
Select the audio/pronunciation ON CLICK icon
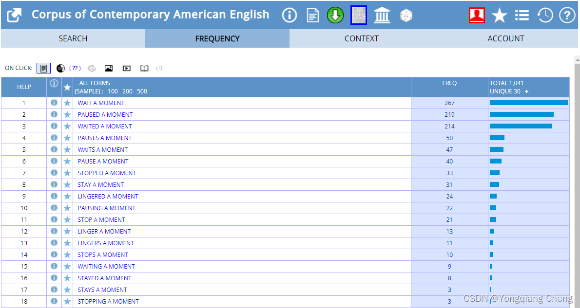coord(60,68)
